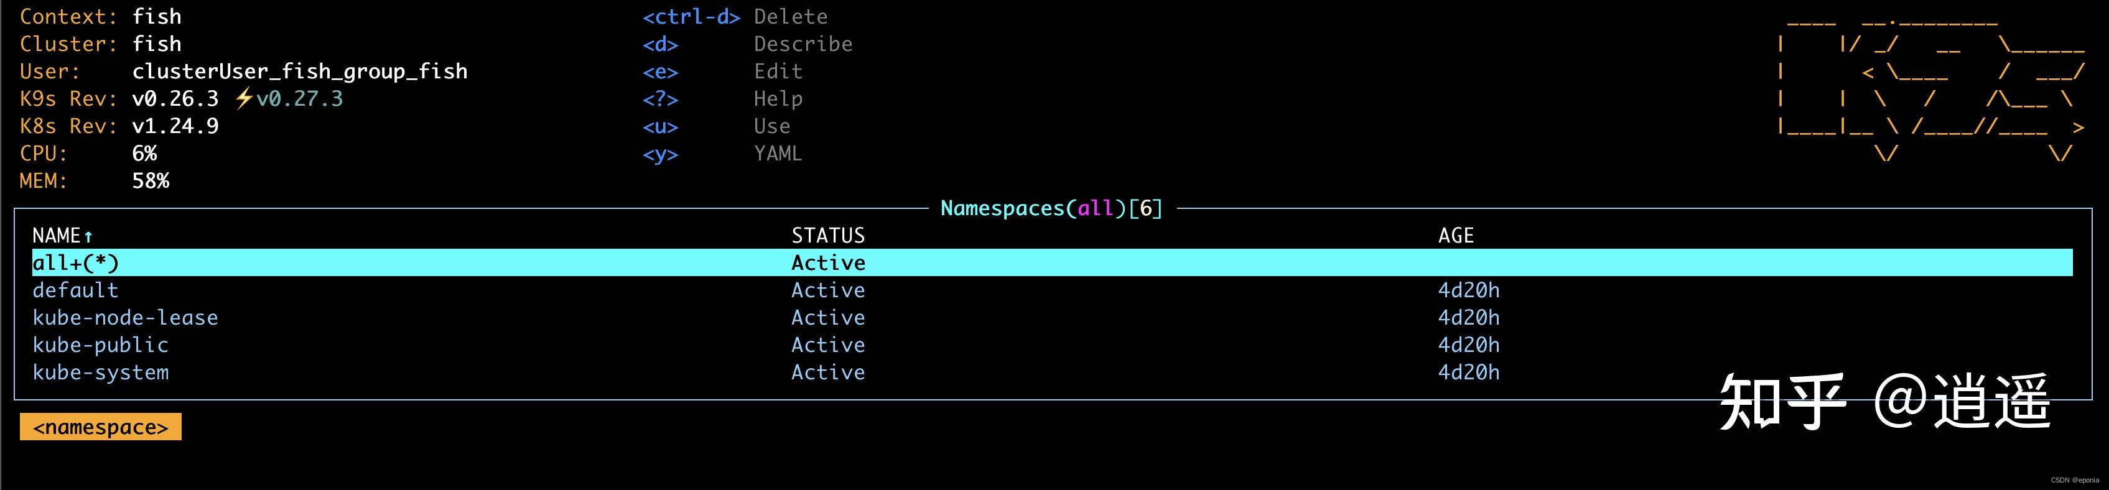
Task: Click the v0.27.3 new version label
Action: [x=300, y=99]
